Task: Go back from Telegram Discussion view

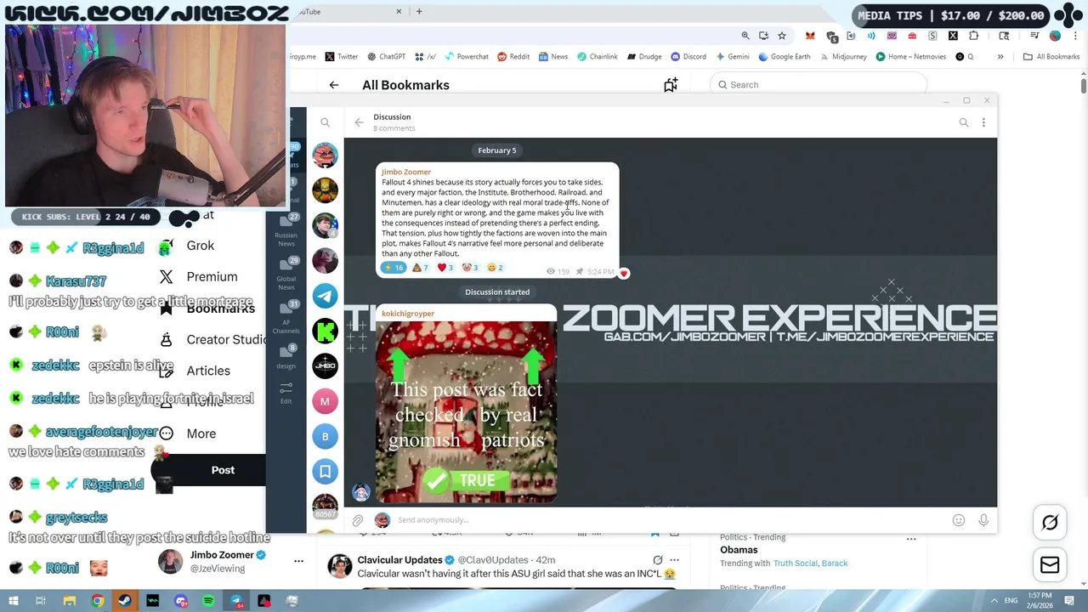Action: (359, 122)
